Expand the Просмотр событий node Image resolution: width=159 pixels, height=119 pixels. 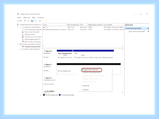(x=20, y=32)
